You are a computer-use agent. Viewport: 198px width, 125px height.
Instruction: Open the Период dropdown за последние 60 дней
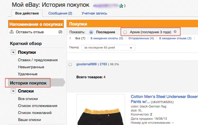[108, 48]
